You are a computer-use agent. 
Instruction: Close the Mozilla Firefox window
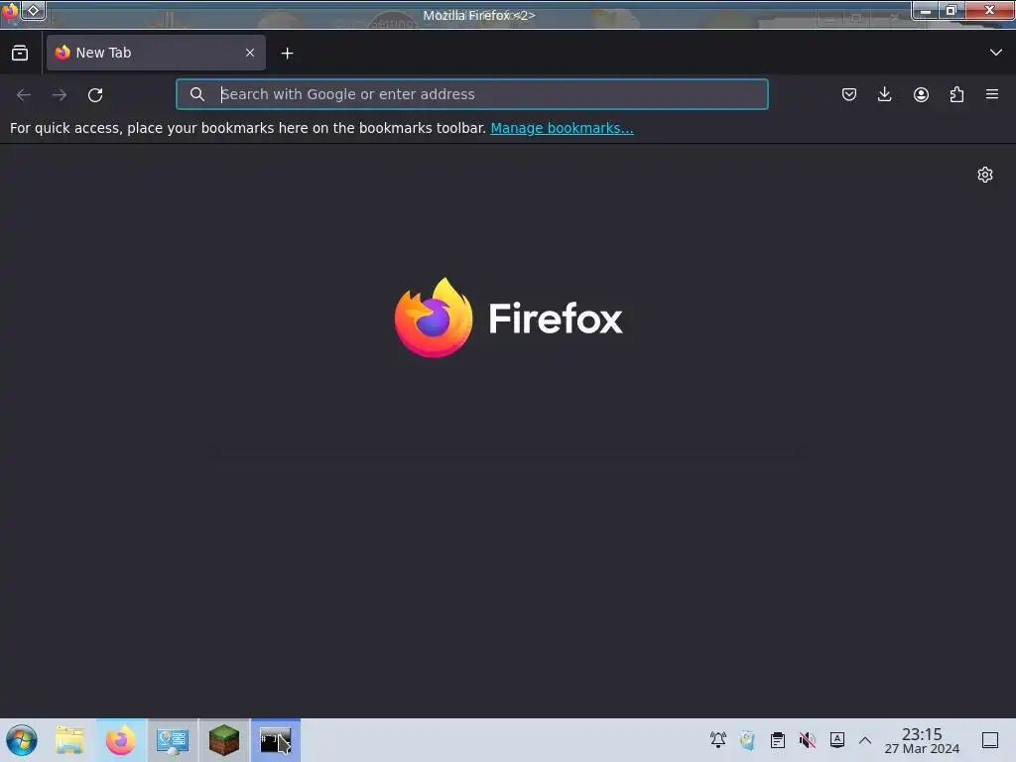pos(989,10)
